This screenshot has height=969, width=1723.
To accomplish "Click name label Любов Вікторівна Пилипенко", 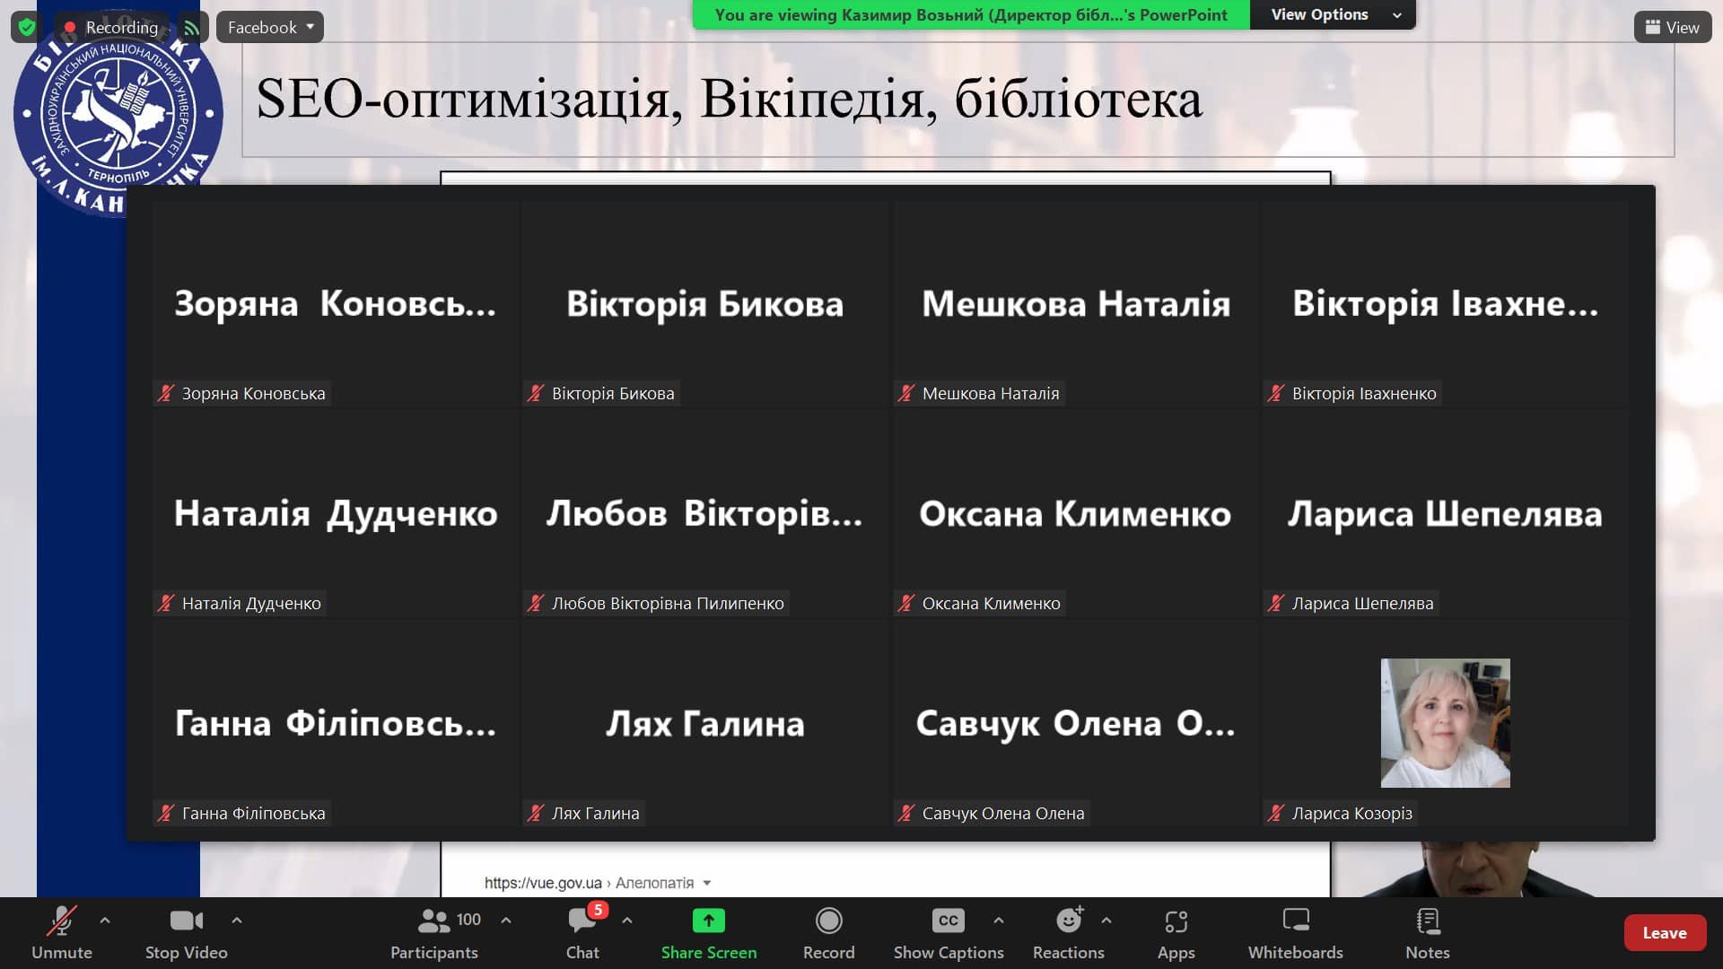I will pyautogui.click(x=668, y=603).
